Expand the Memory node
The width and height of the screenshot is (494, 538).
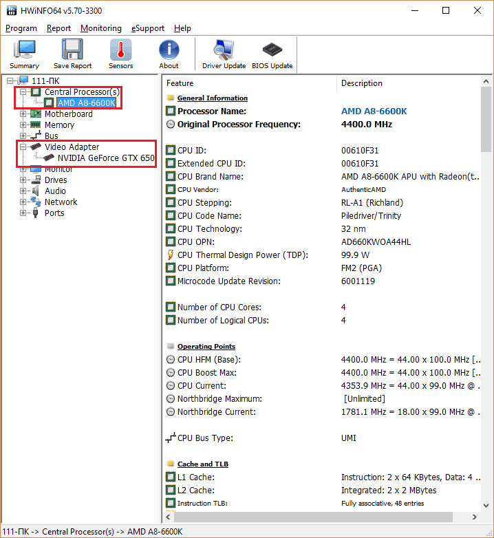(23, 125)
